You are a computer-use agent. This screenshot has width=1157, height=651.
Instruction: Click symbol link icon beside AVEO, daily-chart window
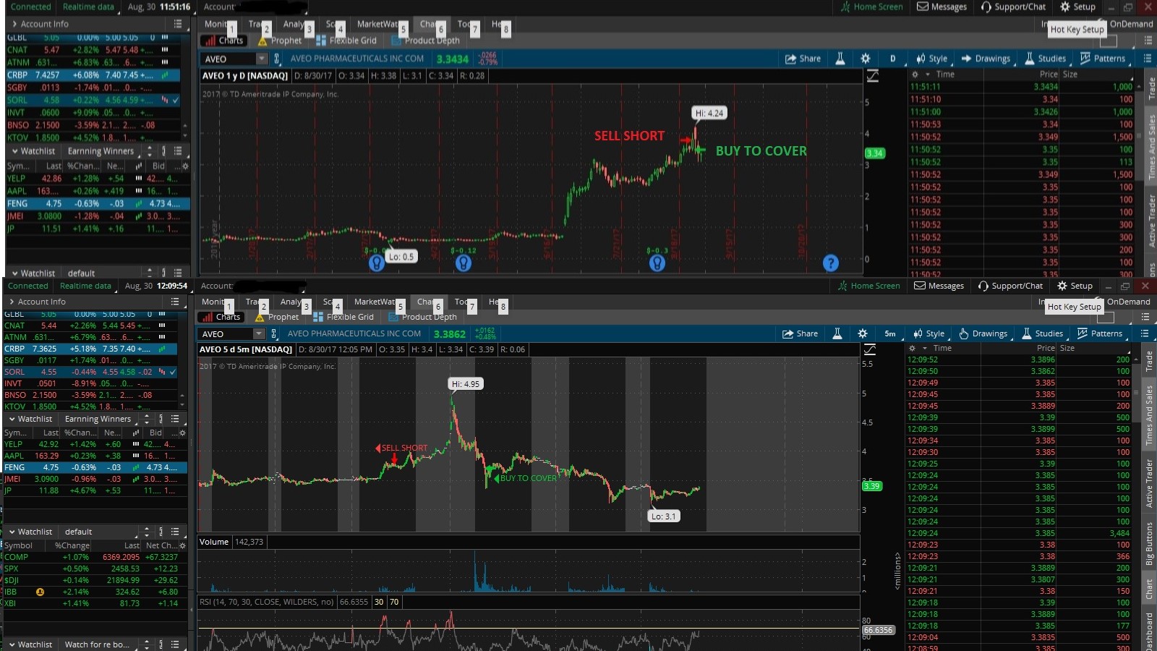pyautogui.click(x=276, y=59)
